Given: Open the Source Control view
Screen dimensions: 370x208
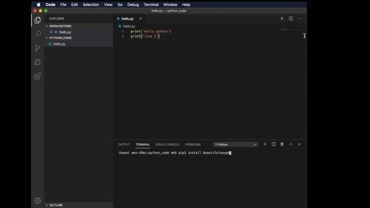Looking at the screenshot, I should click(38, 48).
